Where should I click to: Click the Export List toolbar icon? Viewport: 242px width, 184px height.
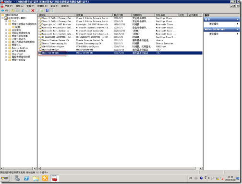point(41,11)
